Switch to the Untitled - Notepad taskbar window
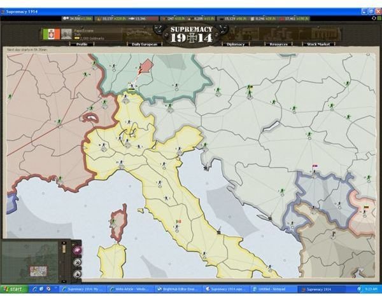This screenshot has width=382, height=296. (272, 289)
